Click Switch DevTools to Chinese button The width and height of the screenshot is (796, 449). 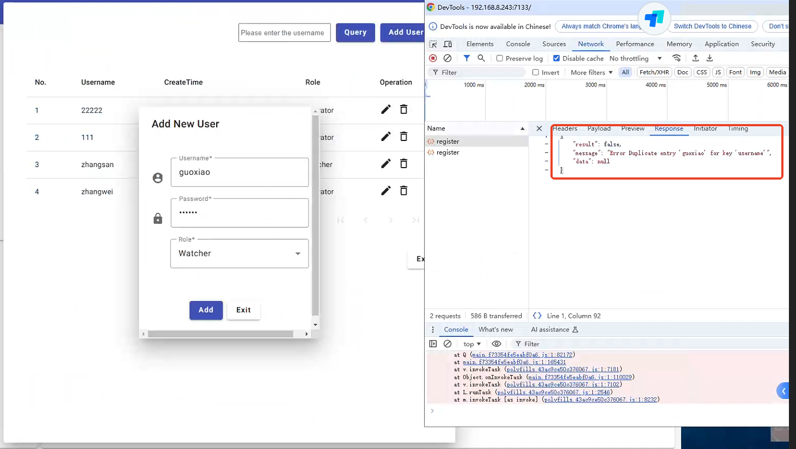click(x=712, y=26)
